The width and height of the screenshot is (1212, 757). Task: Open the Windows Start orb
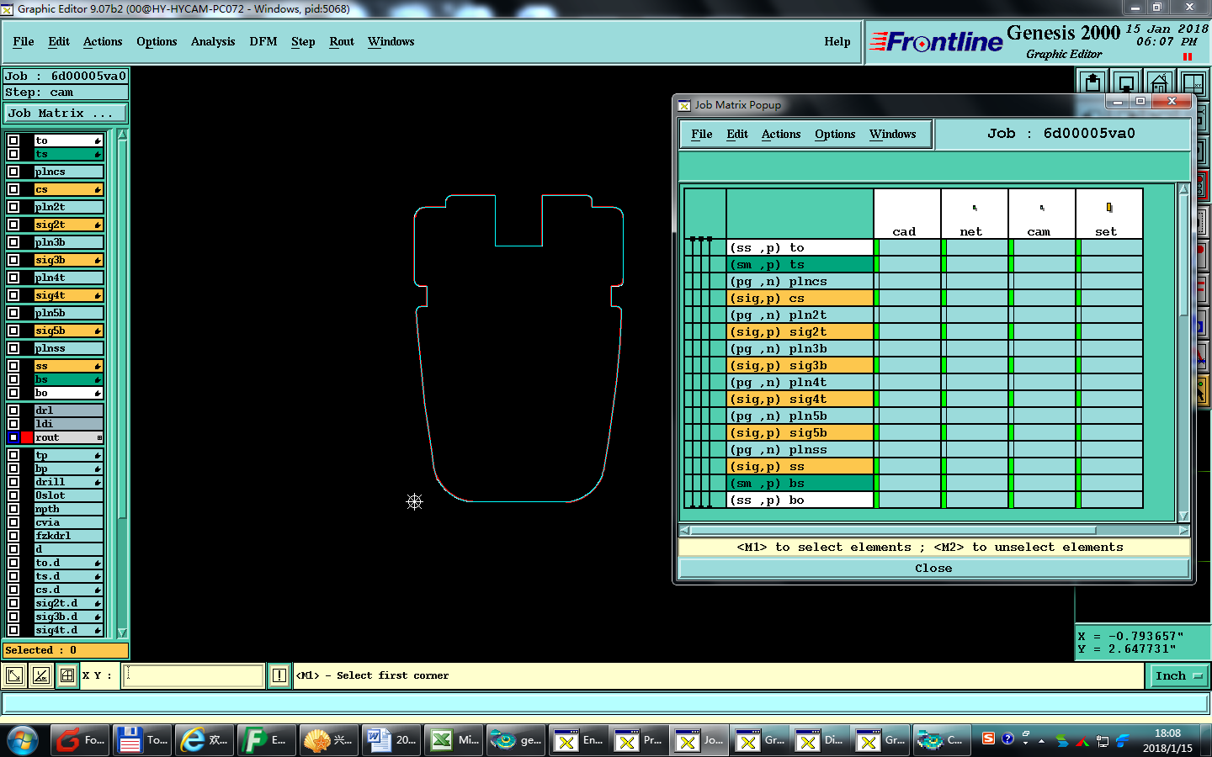[x=23, y=740]
